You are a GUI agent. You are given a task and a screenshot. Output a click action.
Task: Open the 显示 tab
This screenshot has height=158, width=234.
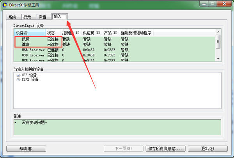27,17
